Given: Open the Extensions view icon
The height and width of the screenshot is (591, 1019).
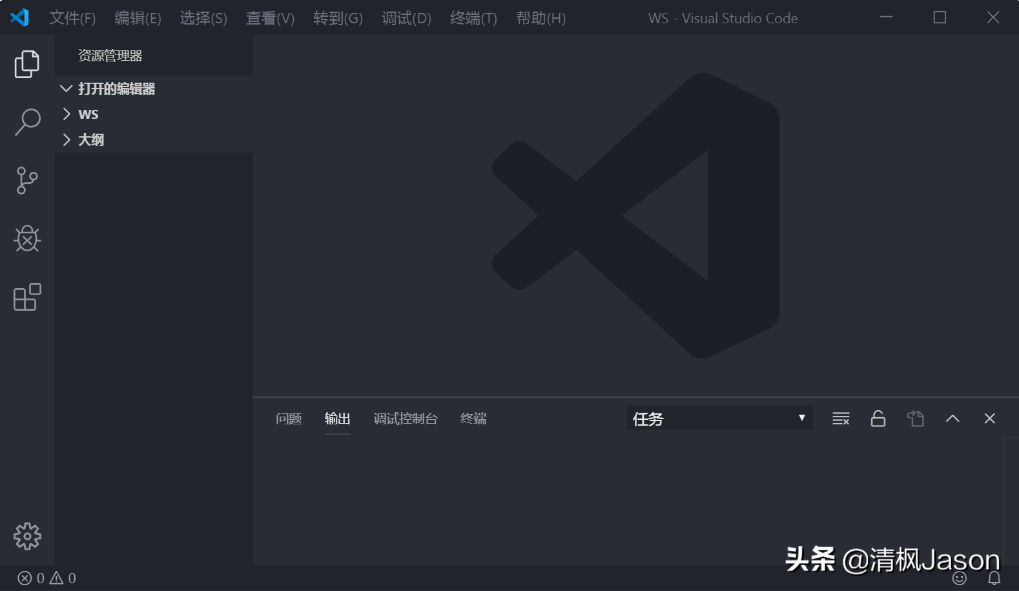Looking at the screenshot, I should click(x=27, y=297).
